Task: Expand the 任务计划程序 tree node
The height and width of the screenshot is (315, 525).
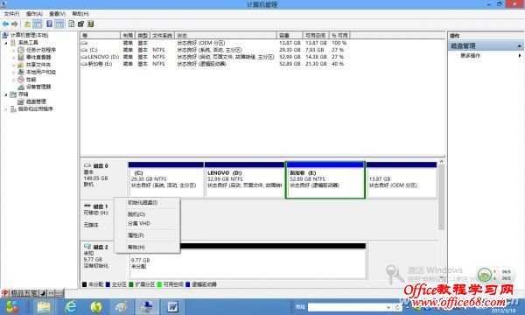Action: click(14, 50)
